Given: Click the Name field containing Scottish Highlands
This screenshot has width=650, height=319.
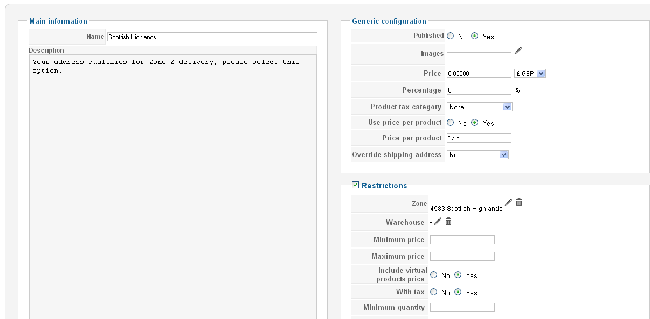Looking at the screenshot, I should [212, 37].
